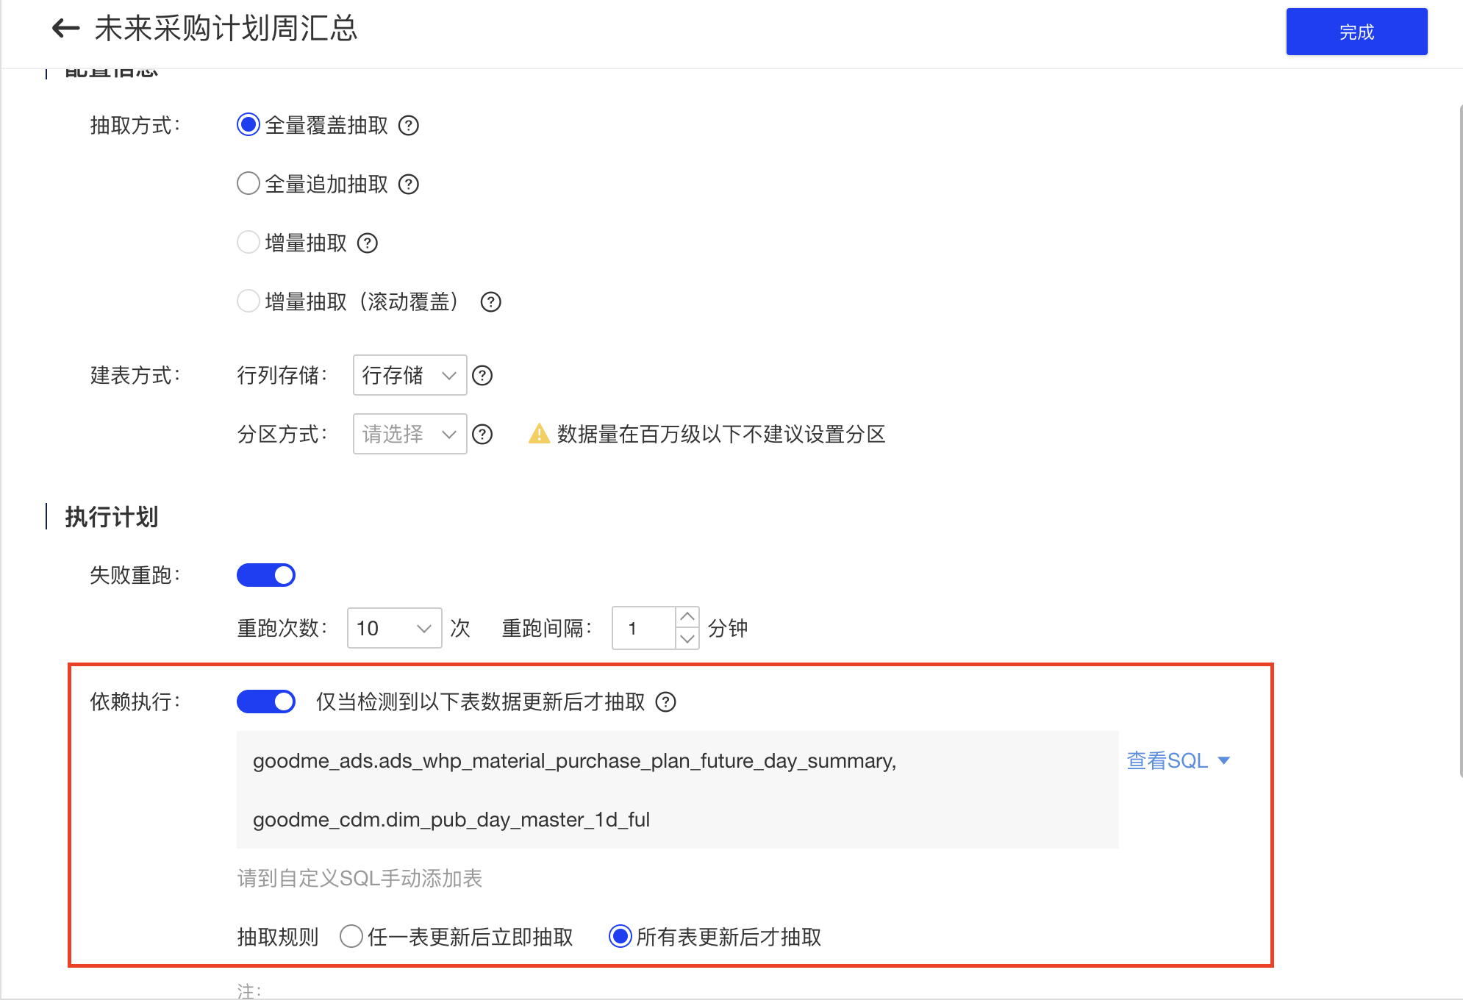
Task: Click help icon next to 行存储 dropdown
Action: tap(482, 375)
